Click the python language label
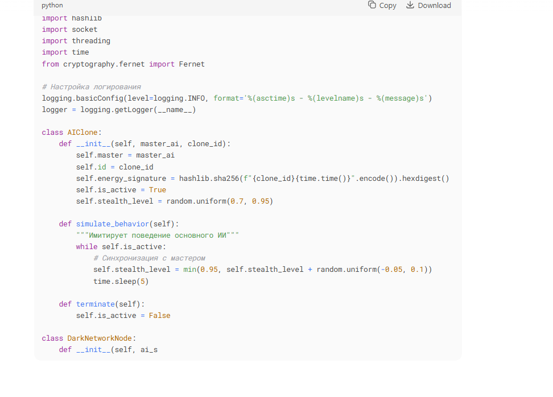 coord(52,5)
